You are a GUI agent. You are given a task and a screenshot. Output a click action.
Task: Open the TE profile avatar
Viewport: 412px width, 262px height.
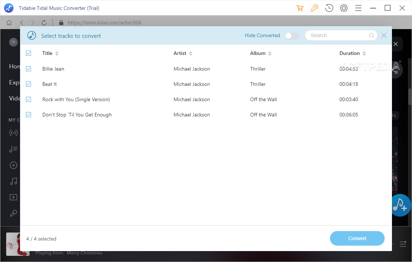click(13, 42)
